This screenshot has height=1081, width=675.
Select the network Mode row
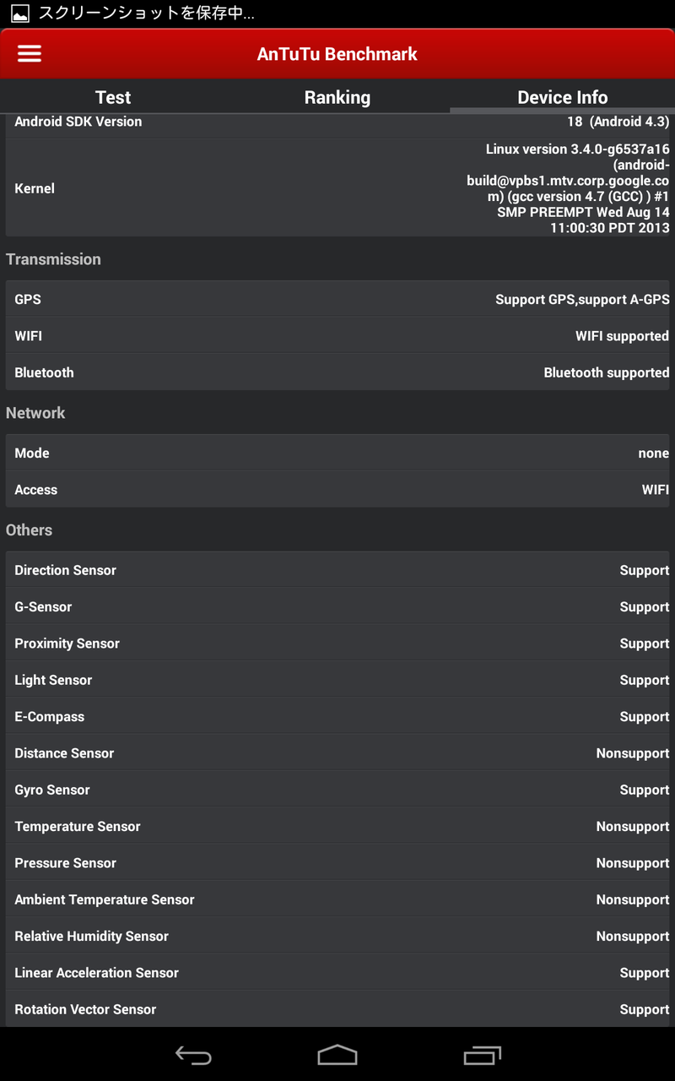pos(337,454)
